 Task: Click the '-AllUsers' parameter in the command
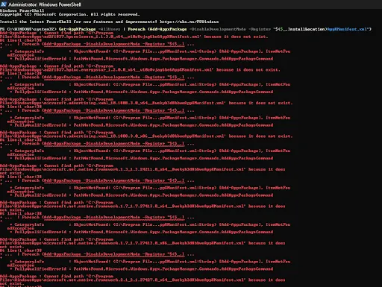pos(109,29)
